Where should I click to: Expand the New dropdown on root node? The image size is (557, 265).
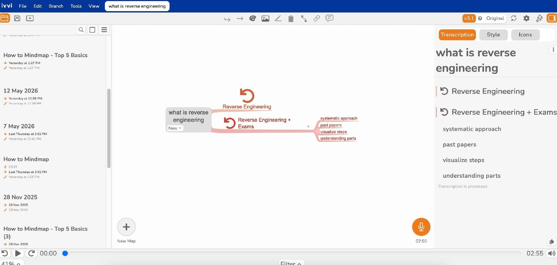[x=175, y=128]
